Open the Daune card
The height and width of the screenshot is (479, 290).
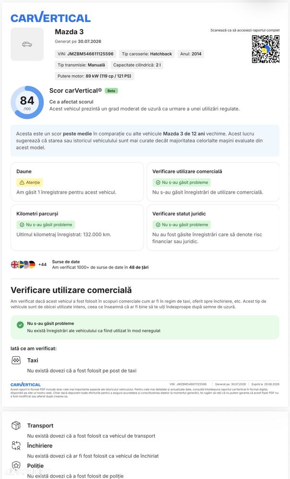[77, 182]
